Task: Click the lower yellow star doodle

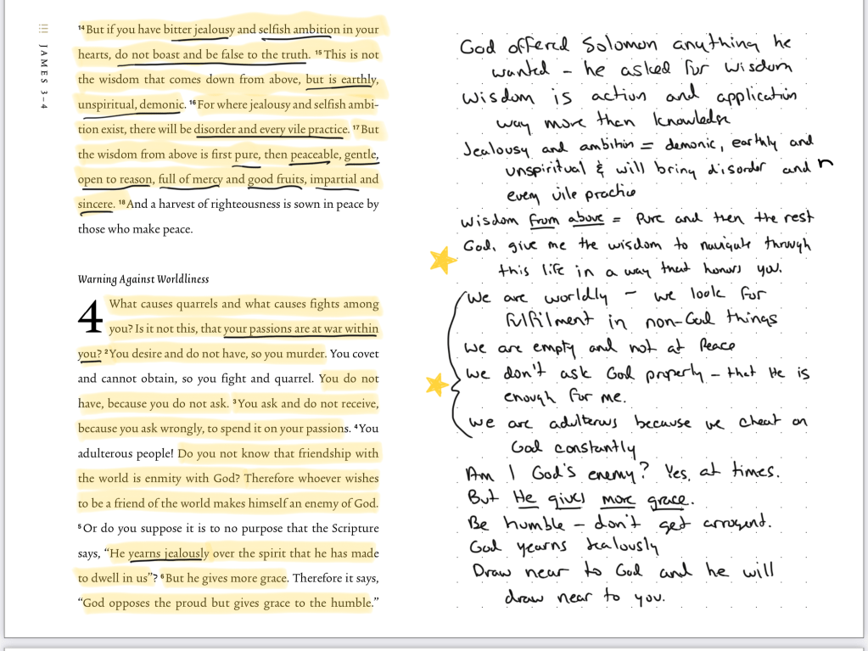Action: pyautogui.click(x=437, y=385)
